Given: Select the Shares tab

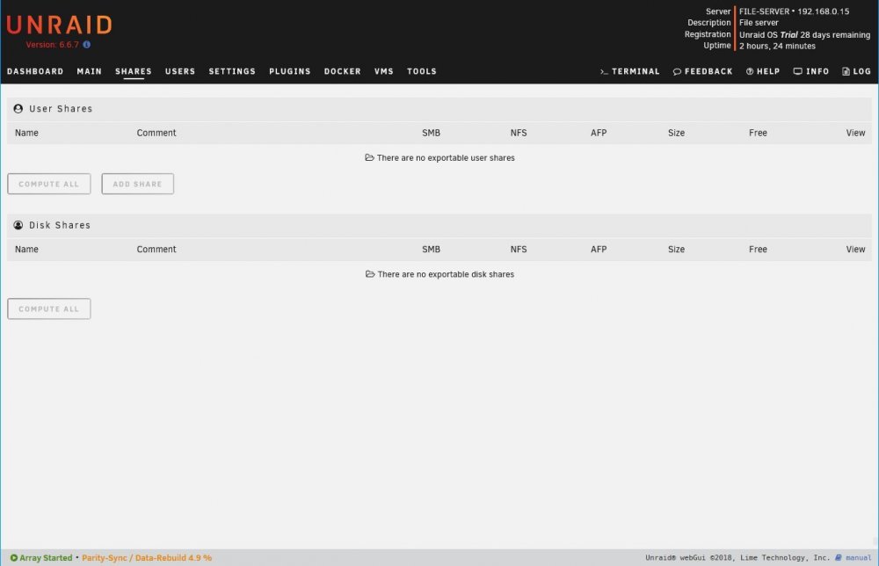Looking at the screenshot, I should click(134, 71).
